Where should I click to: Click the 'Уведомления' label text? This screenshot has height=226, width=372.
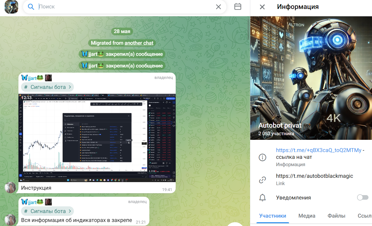point(293,198)
